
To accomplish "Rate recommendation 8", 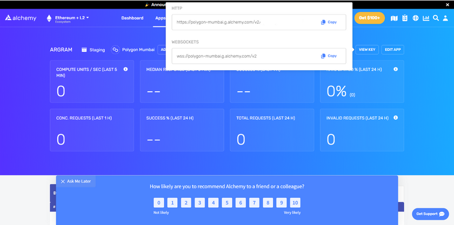I will click(268, 203).
